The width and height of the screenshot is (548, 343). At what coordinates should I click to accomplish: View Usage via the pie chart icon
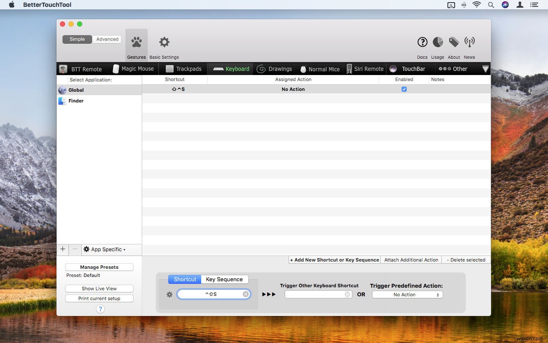(x=437, y=42)
